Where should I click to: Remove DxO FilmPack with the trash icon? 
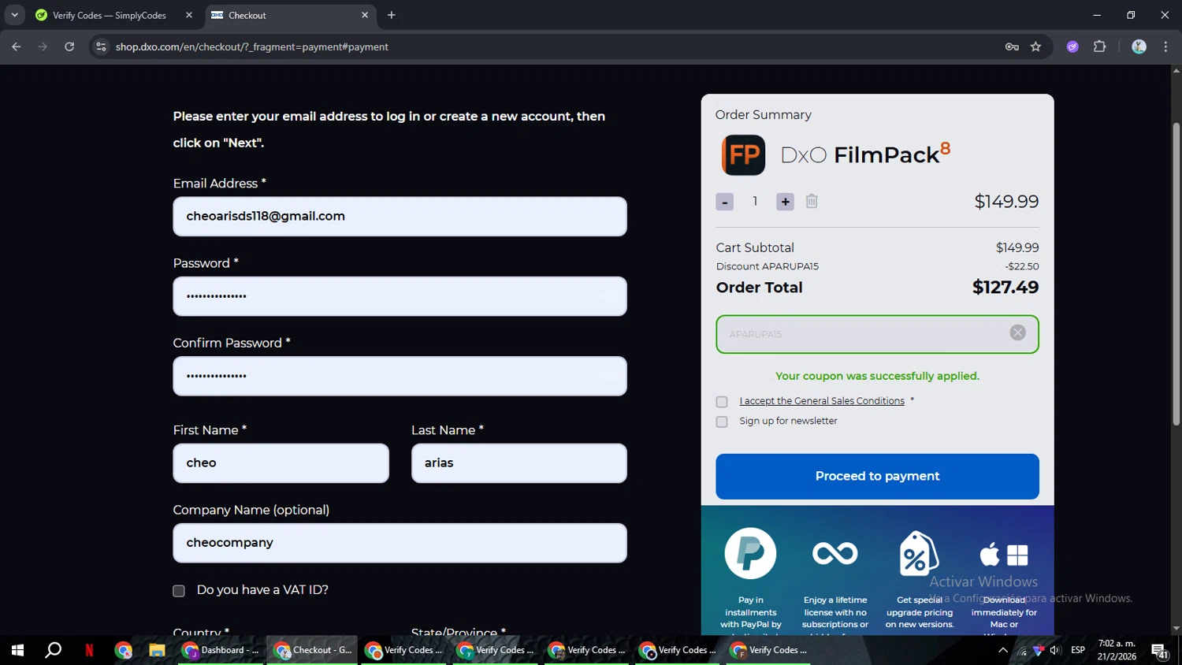pyautogui.click(x=812, y=201)
